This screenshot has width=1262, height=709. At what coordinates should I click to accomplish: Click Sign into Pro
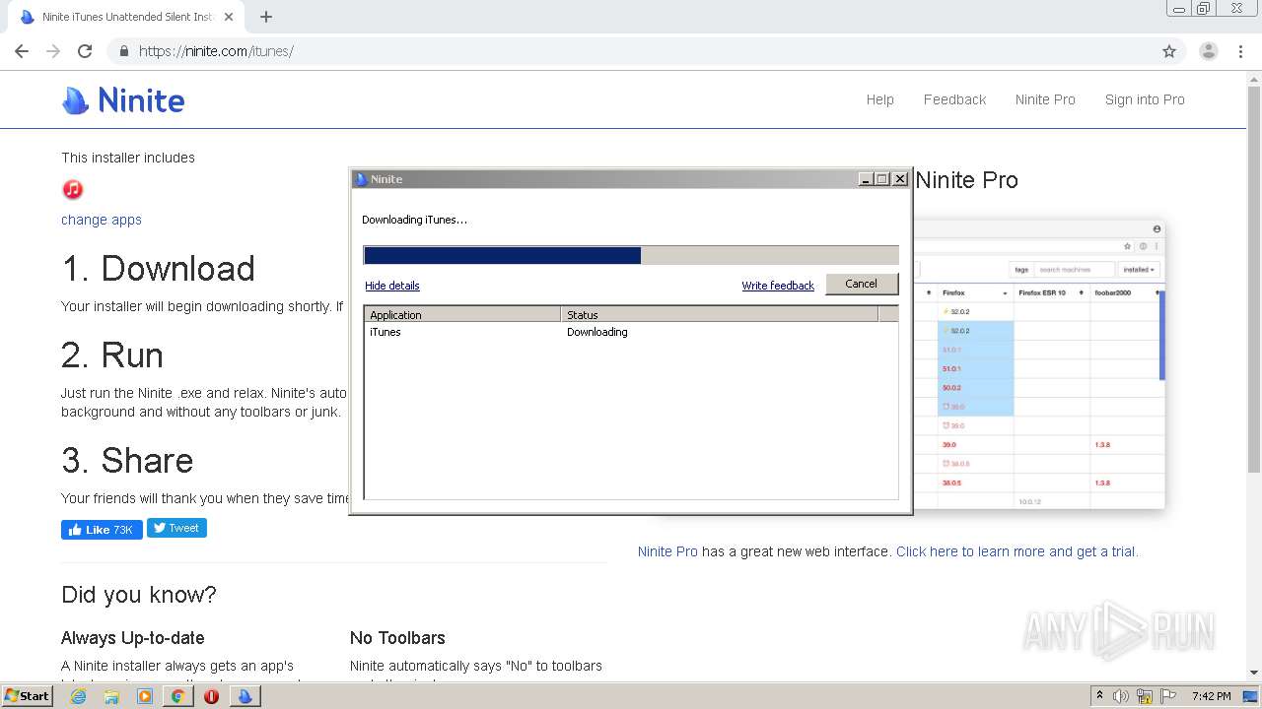pyautogui.click(x=1145, y=99)
